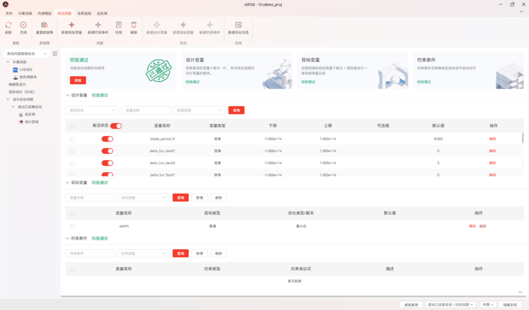The width and height of the screenshot is (529, 310).
Task: Disable the toggle for blade_period_N
Action: [108, 139]
